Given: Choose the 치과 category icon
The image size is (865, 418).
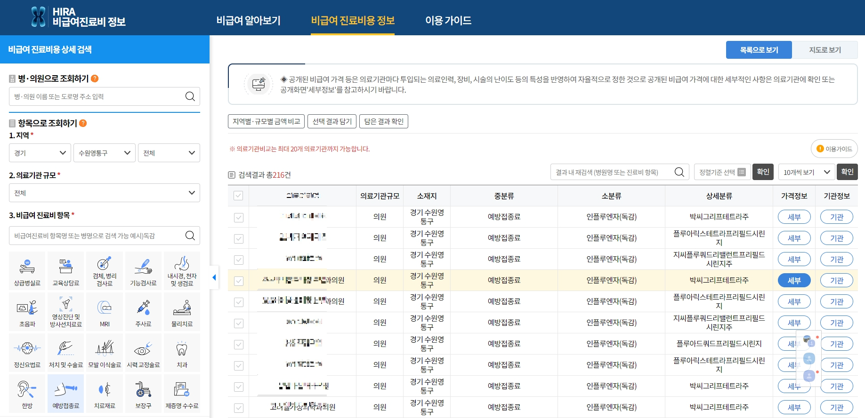Looking at the screenshot, I should (x=182, y=352).
